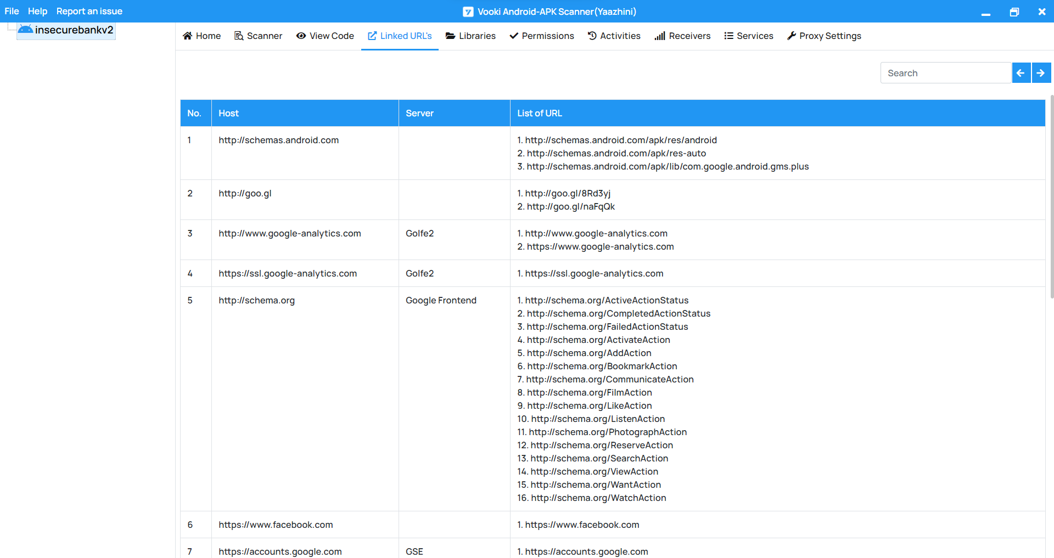Click the Host column header
The width and height of the screenshot is (1054, 558).
(305, 113)
